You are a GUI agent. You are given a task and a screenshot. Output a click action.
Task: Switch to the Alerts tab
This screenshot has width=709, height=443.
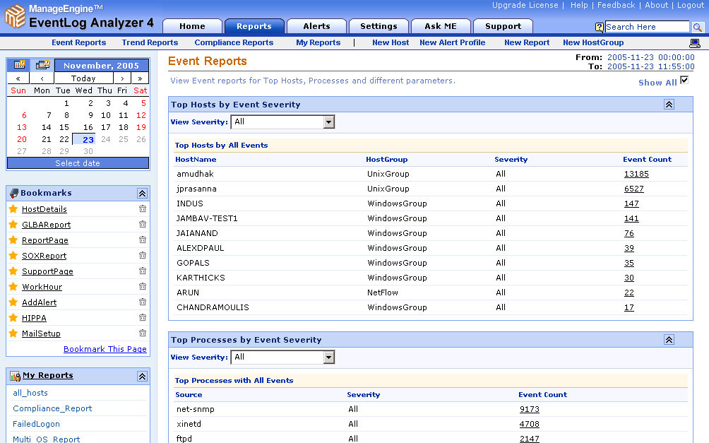pos(316,26)
